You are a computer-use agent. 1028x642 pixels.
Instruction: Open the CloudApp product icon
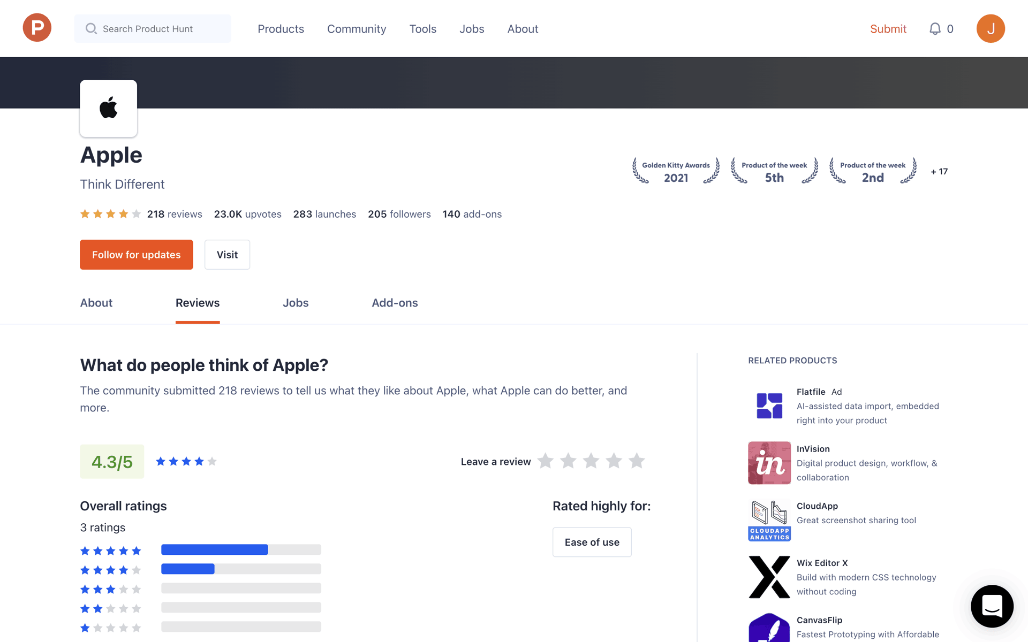pyautogui.click(x=769, y=520)
